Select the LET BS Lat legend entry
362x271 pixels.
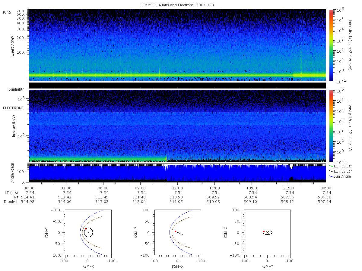341,166
